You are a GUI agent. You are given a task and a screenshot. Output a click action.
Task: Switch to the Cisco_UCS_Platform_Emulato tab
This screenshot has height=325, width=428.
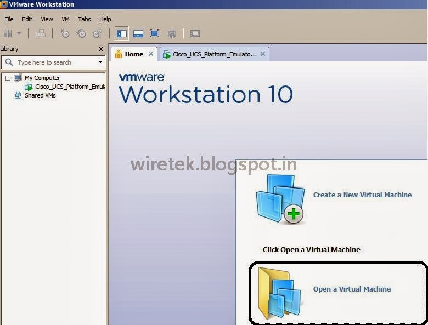coord(215,54)
